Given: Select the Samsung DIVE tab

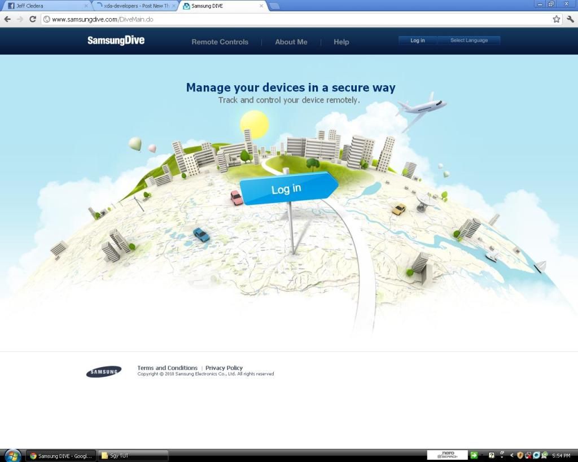Looking at the screenshot, I should 224,6.
